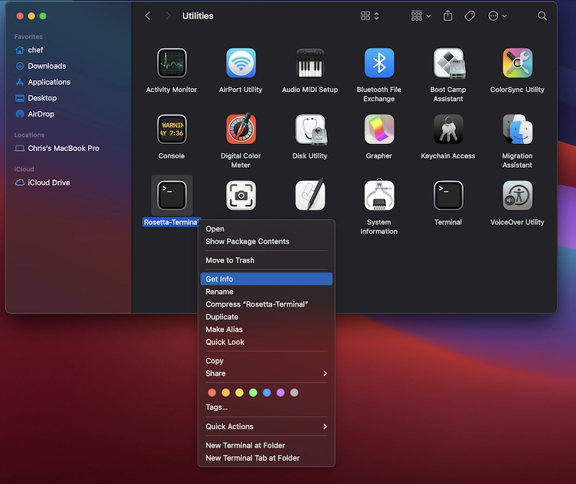Open the More actions ellipsis dropdown
This screenshot has height=484, width=576.
click(498, 16)
